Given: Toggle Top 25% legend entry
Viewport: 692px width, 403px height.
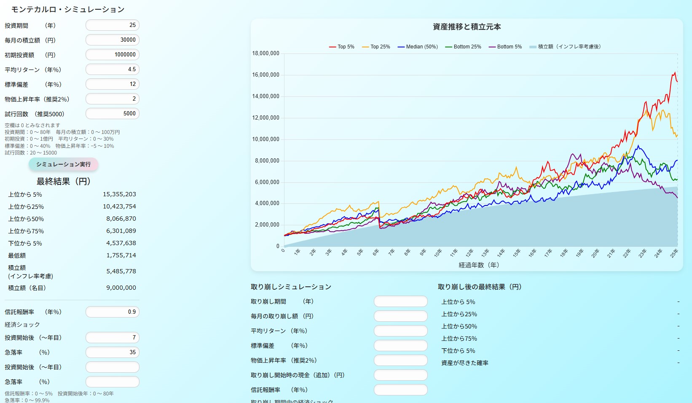Looking at the screenshot, I should click(x=376, y=47).
